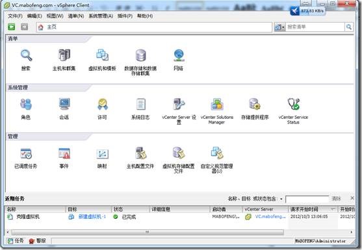Click the 清除 filter button
The height and width of the screenshot is (250, 362).
point(336,199)
